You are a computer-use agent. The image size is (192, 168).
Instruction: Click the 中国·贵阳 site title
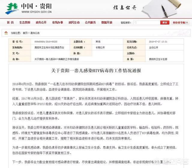click(37, 6)
